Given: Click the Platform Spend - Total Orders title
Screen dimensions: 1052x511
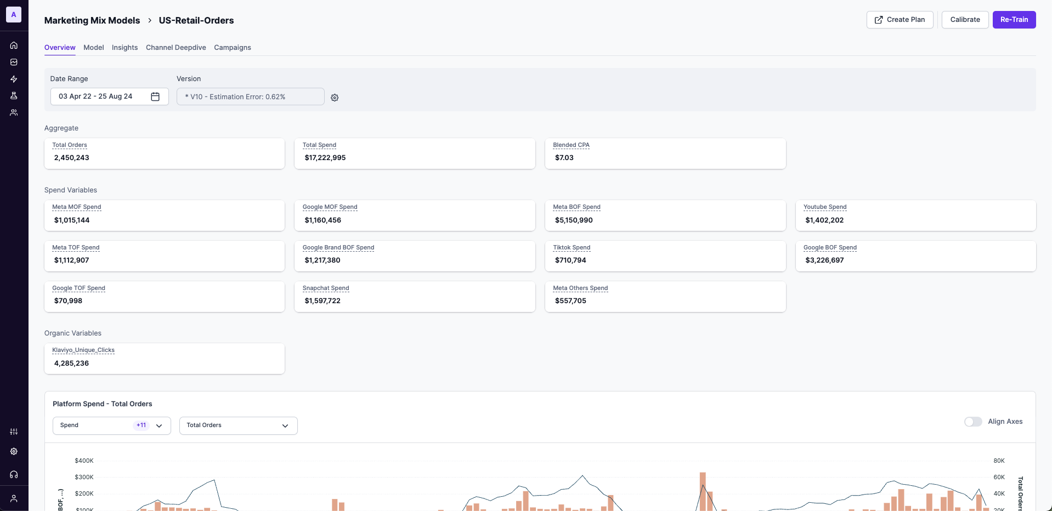Looking at the screenshot, I should [103, 404].
